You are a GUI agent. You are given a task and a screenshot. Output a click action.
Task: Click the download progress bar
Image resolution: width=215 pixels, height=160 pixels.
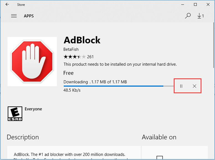119,86
